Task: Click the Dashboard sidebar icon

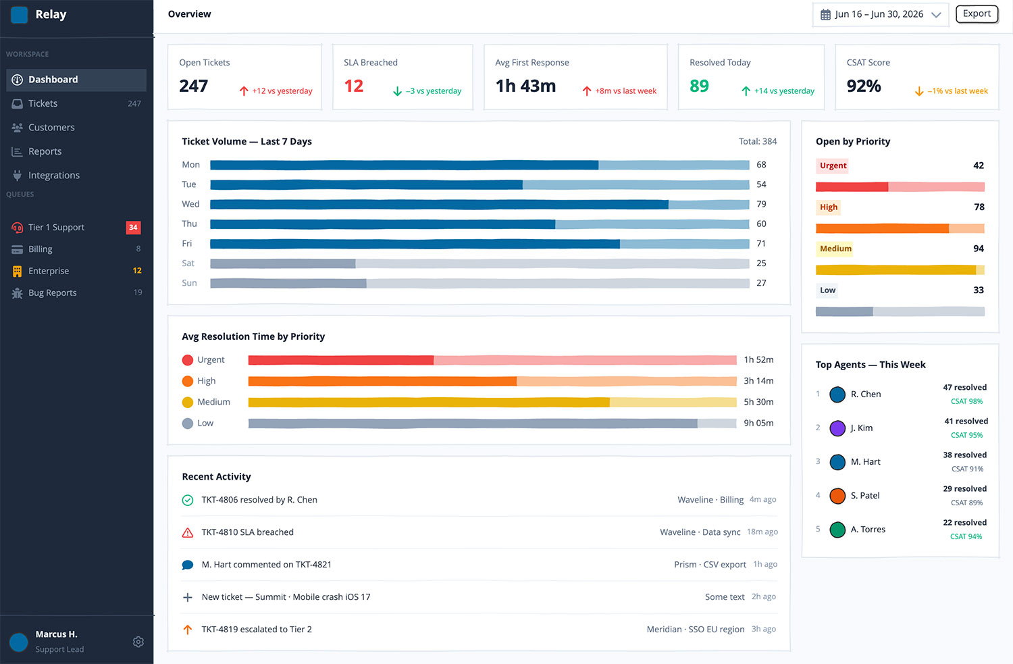Action: [18, 80]
